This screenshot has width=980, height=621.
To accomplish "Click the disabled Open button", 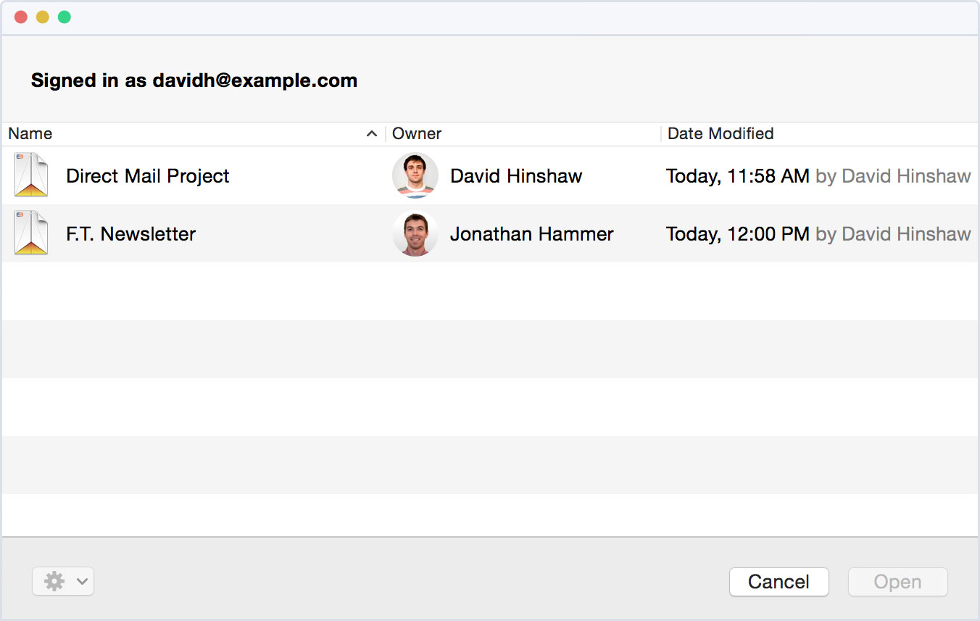I will tap(897, 582).
